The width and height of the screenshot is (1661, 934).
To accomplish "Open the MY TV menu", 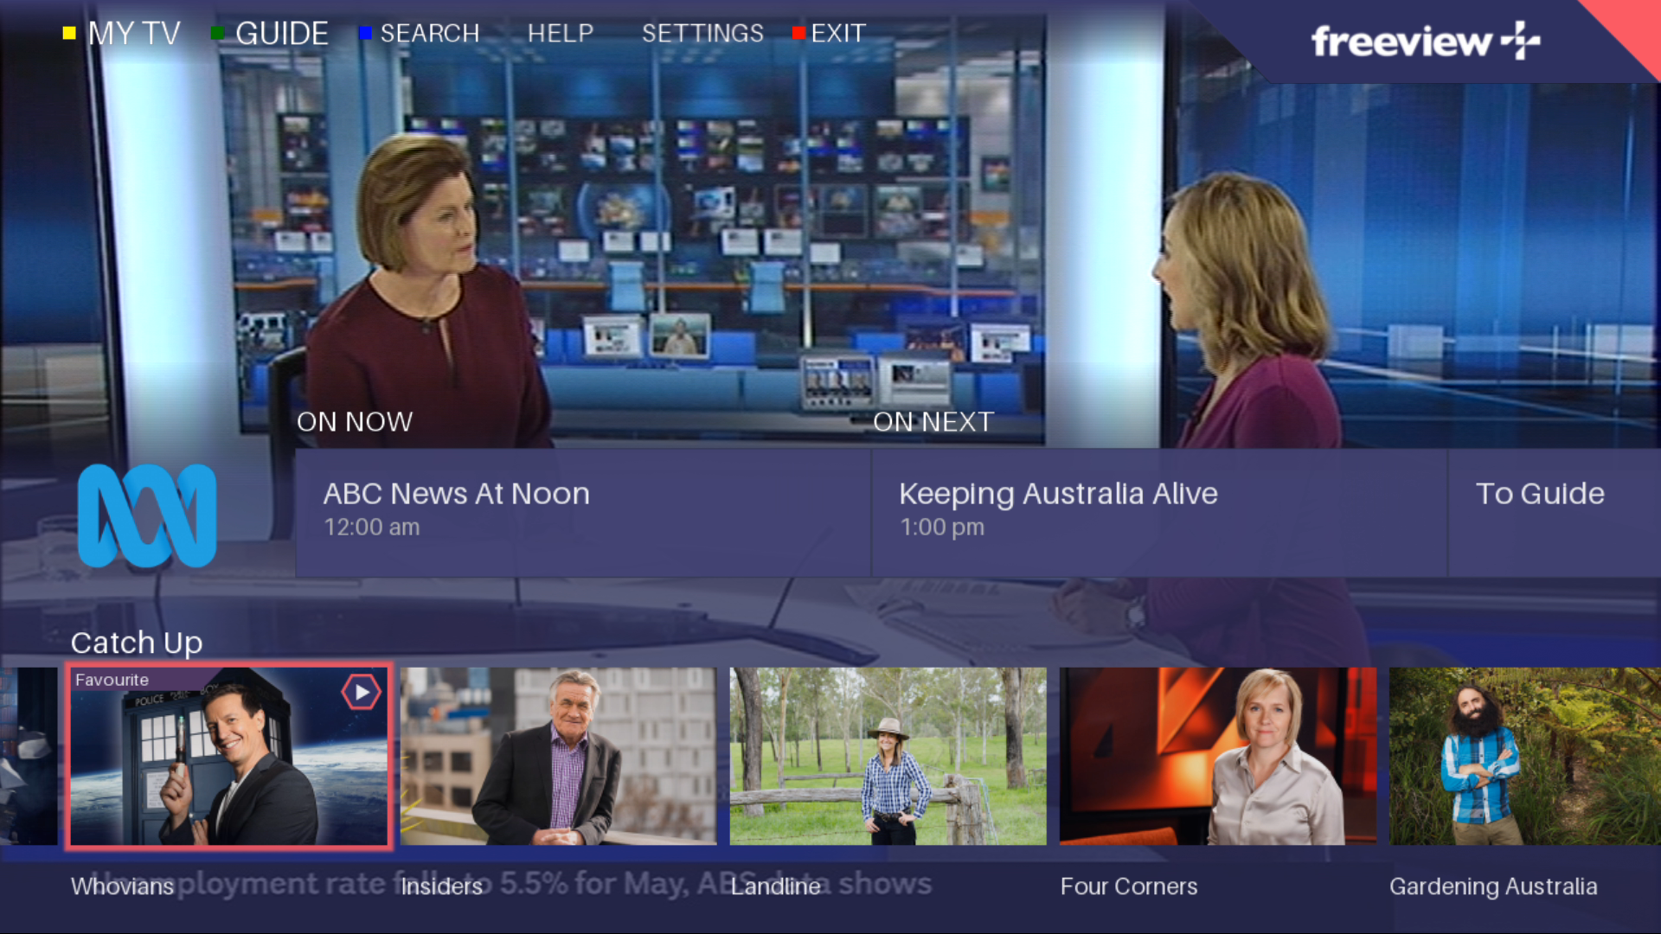I will tap(134, 34).
